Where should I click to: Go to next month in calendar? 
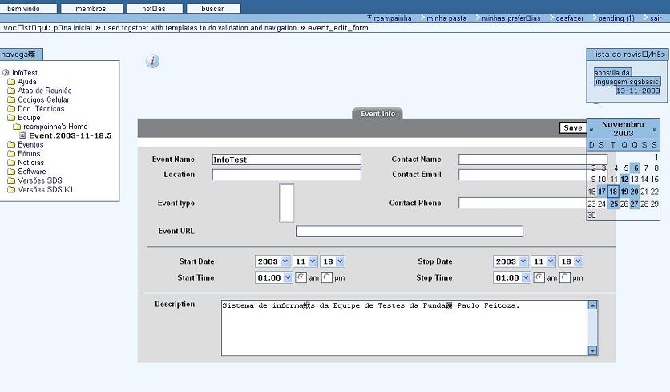coord(654,129)
